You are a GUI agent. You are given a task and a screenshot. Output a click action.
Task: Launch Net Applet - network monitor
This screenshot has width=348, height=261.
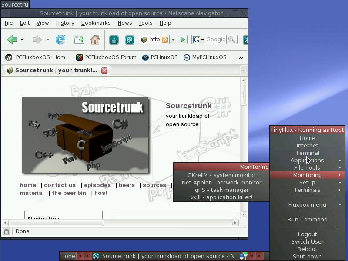[x=221, y=183]
